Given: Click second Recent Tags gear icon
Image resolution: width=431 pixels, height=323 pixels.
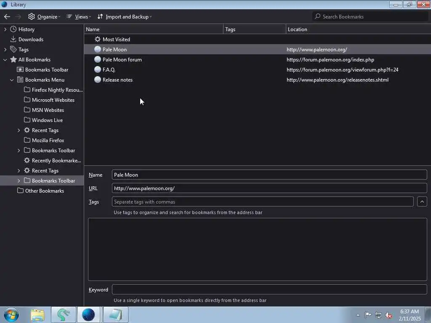Looking at the screenshot, I should click(27, 170).
